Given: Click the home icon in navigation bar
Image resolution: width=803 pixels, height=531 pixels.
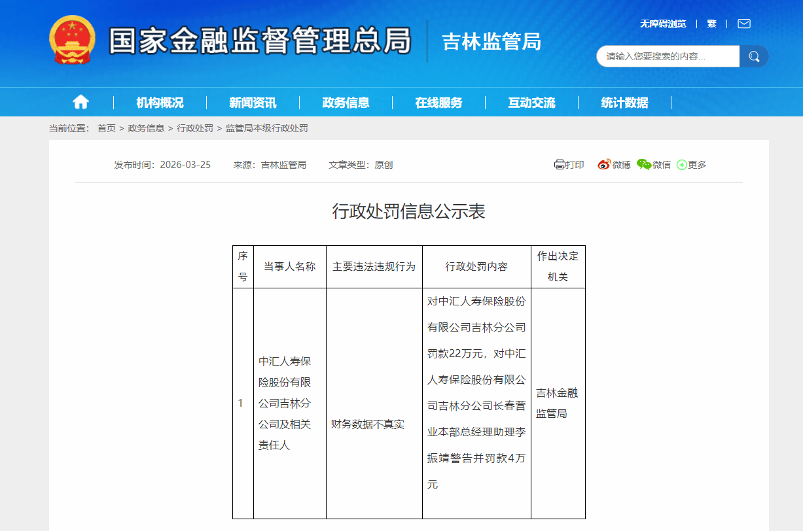Looking at the screenshot, I should pos(80,102).
